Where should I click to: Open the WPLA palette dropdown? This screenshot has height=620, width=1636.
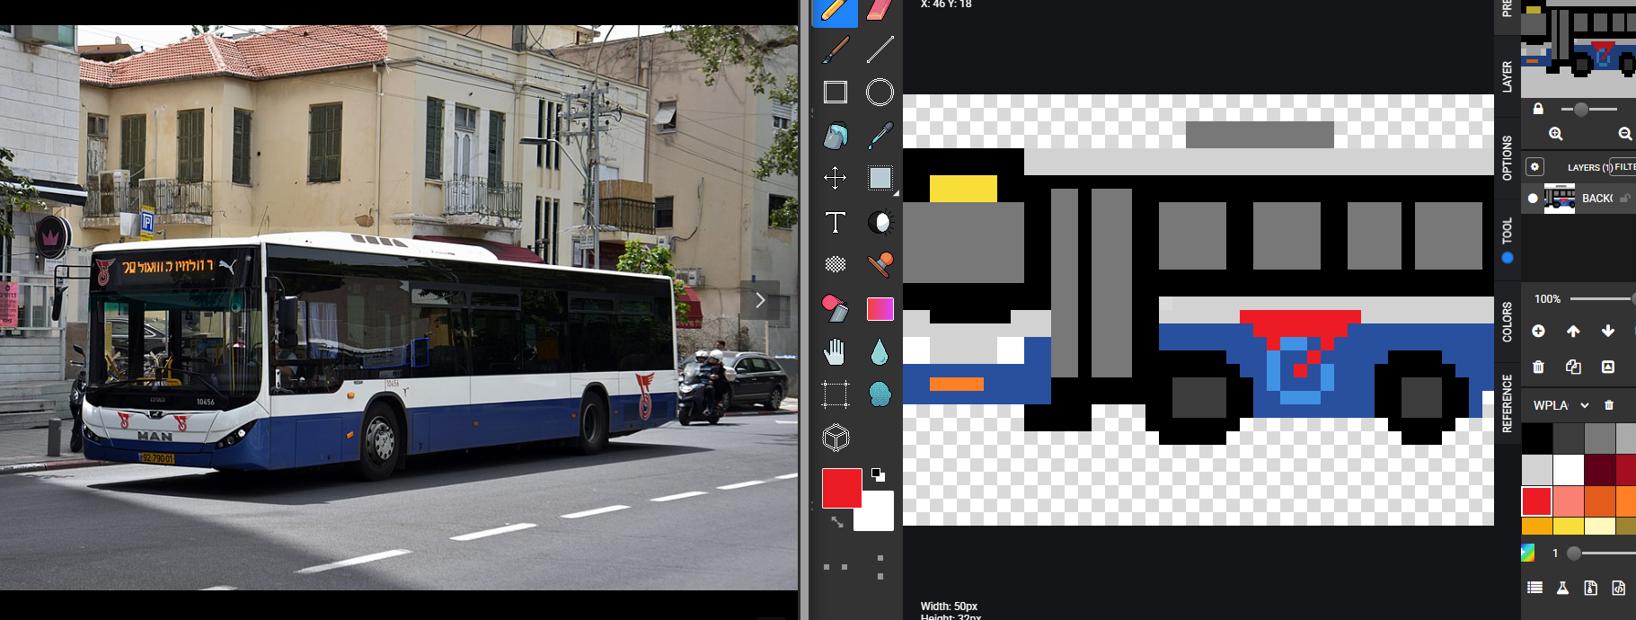point(1561,405)
